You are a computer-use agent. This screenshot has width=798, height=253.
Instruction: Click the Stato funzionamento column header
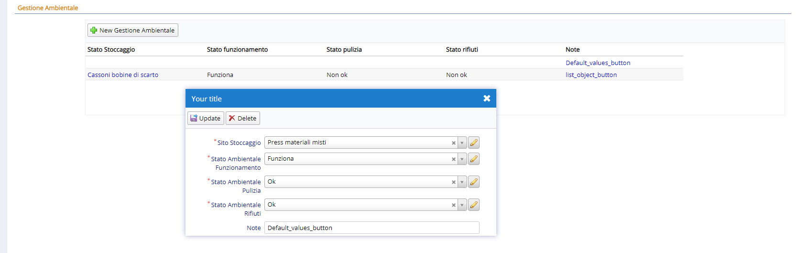point(237,49)
